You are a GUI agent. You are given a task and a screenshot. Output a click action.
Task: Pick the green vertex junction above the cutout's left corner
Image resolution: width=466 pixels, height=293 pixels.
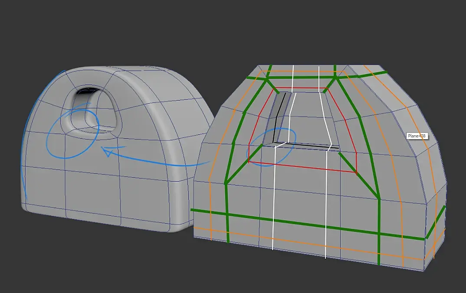coord(266,78)
